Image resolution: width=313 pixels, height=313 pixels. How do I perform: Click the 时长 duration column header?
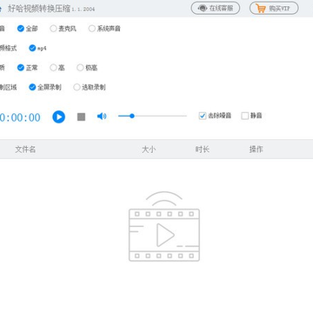point(203,150)
